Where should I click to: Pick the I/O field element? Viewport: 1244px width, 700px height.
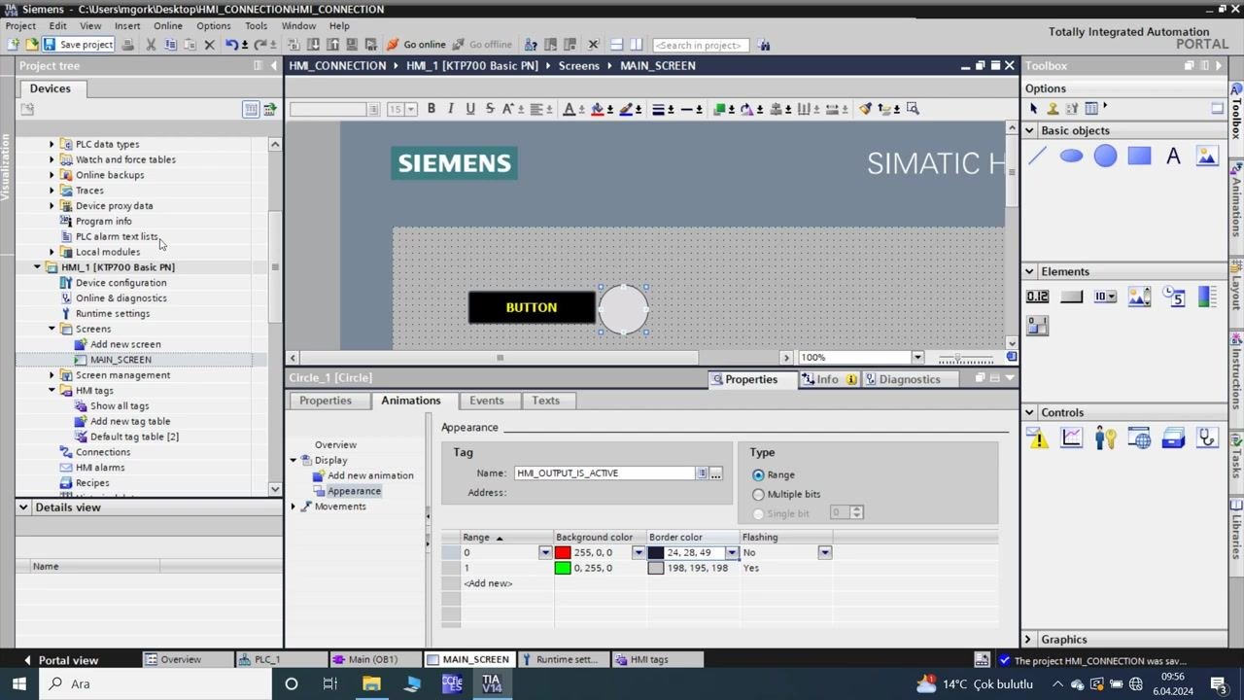(1037, 297)
